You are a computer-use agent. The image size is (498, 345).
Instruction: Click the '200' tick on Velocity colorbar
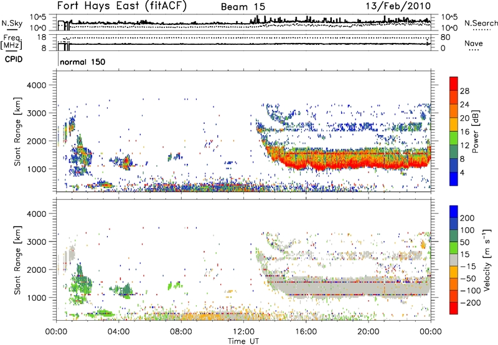tap(467, 218)
